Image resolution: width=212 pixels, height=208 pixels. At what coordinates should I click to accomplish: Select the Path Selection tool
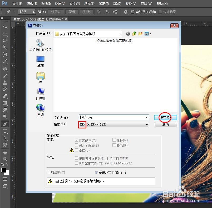coord(5,138)
